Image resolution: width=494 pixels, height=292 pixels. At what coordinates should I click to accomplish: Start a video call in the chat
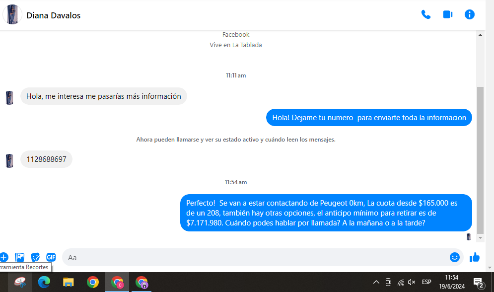[x=447, y=14]
